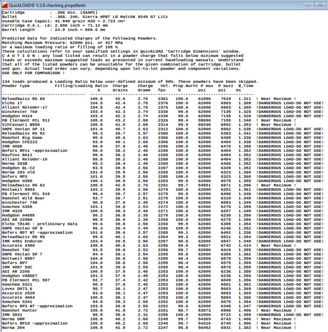Viewport: 328px width, 332px height.
Task: Maximize the QuickLOAD checking propellants window
Action: pos(320,5)
